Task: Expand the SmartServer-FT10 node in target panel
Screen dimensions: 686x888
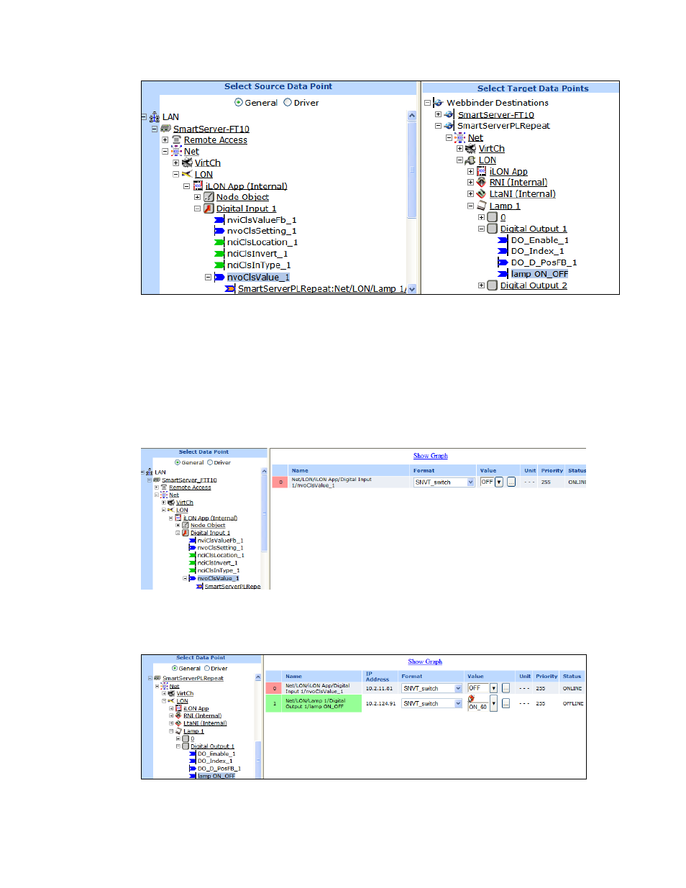Action: [438, 114]
